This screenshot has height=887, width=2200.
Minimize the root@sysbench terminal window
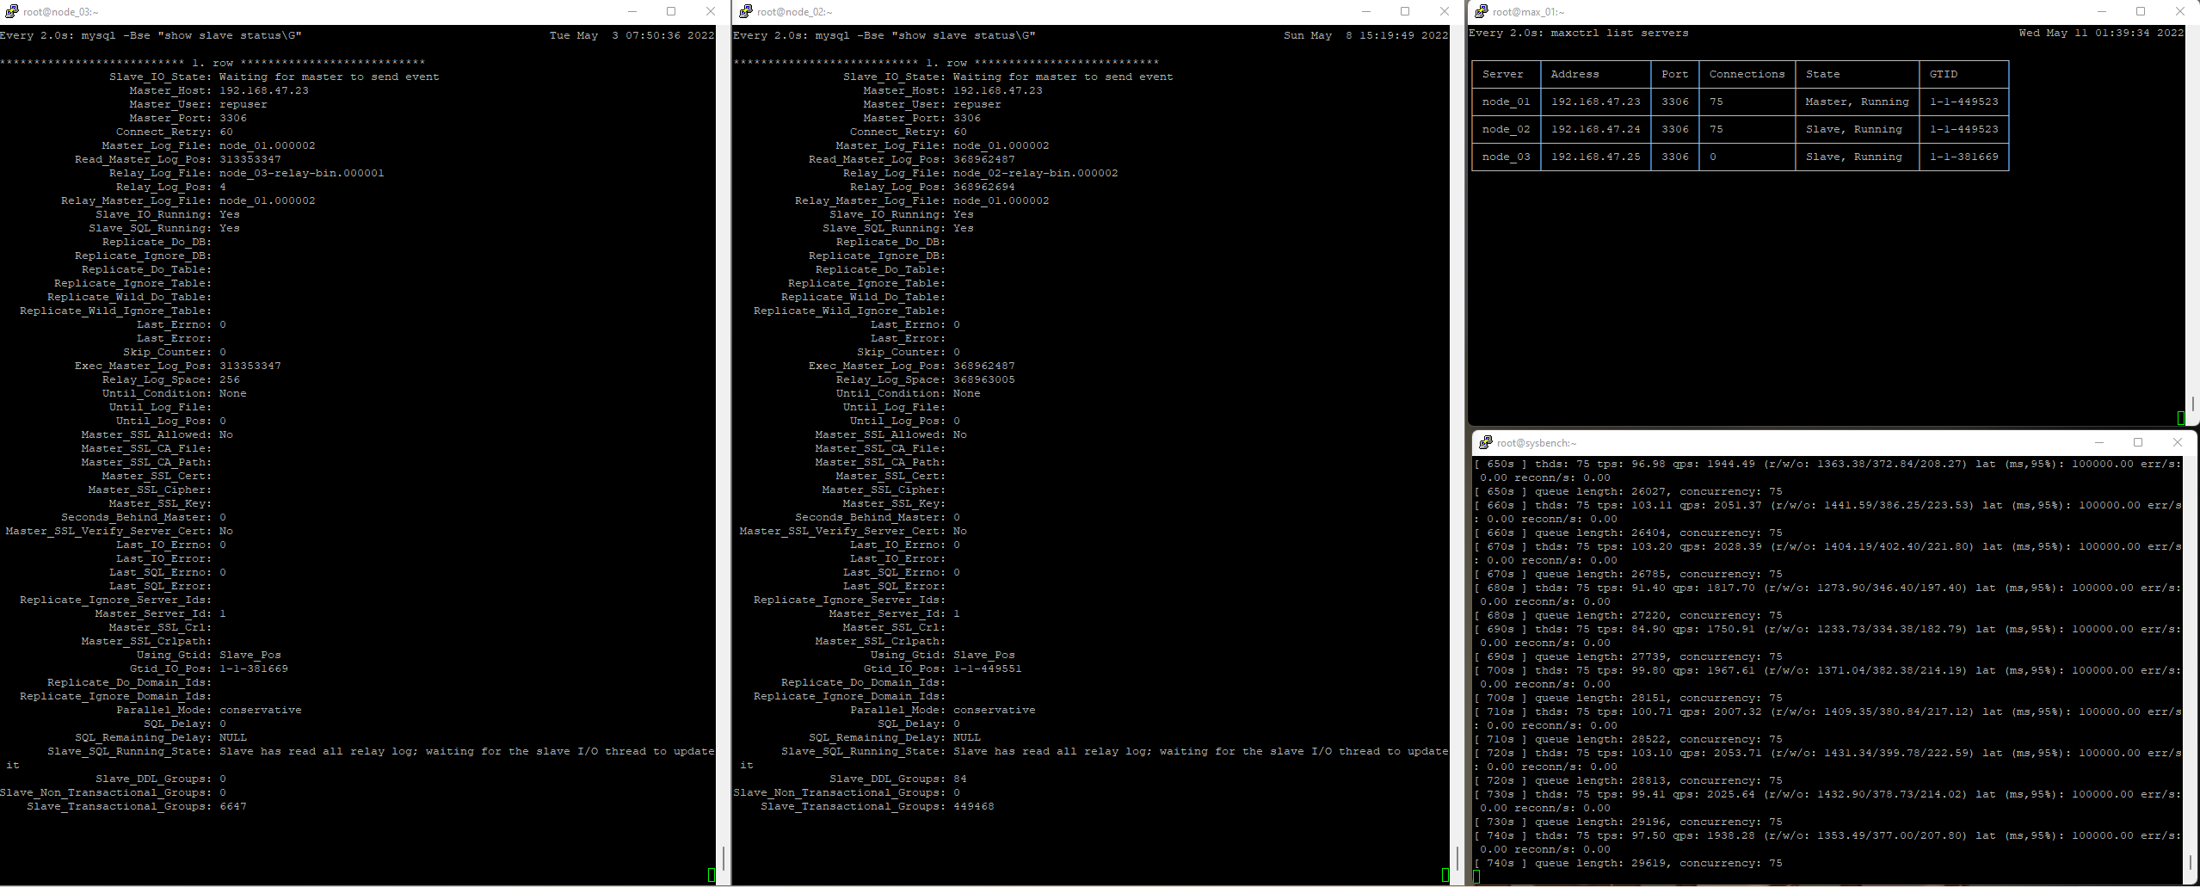pyautogui.click(x=2099, y=443)
